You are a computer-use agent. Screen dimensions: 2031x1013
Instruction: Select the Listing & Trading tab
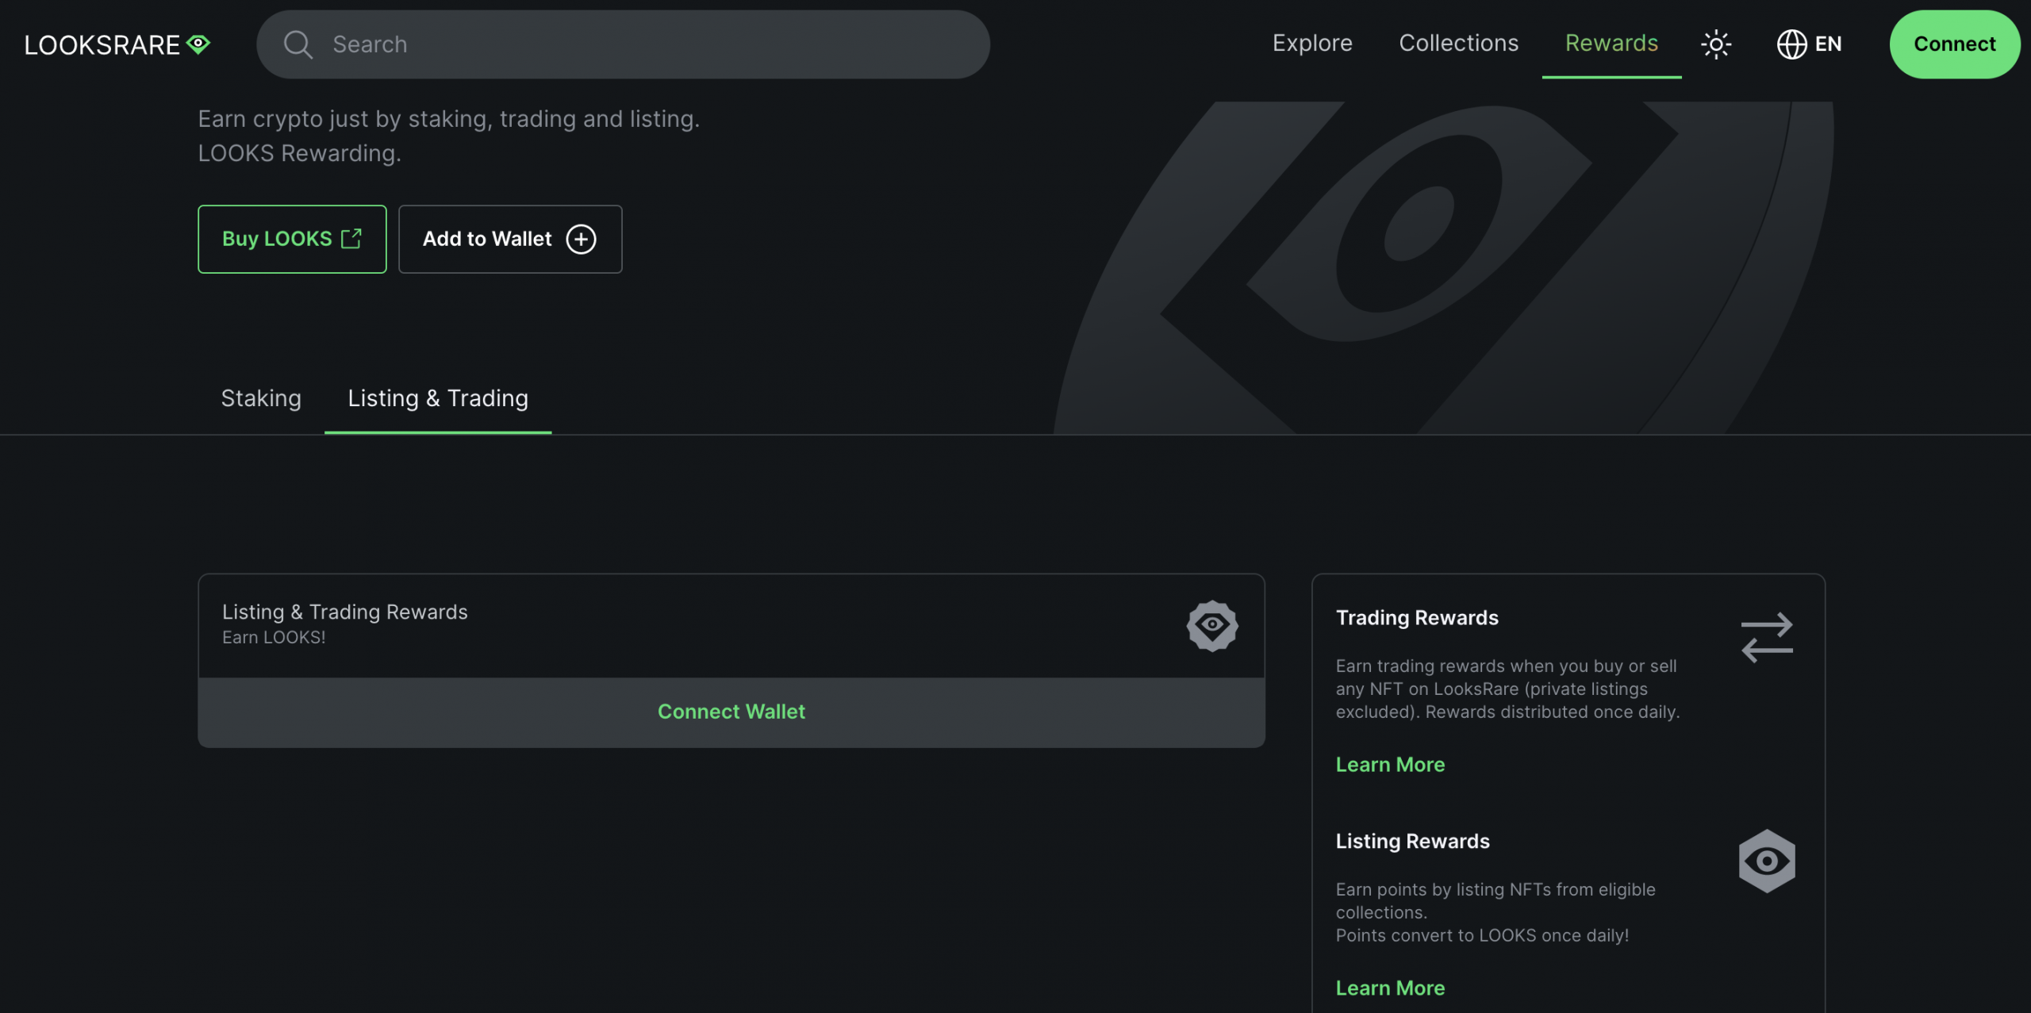[438, 398]
